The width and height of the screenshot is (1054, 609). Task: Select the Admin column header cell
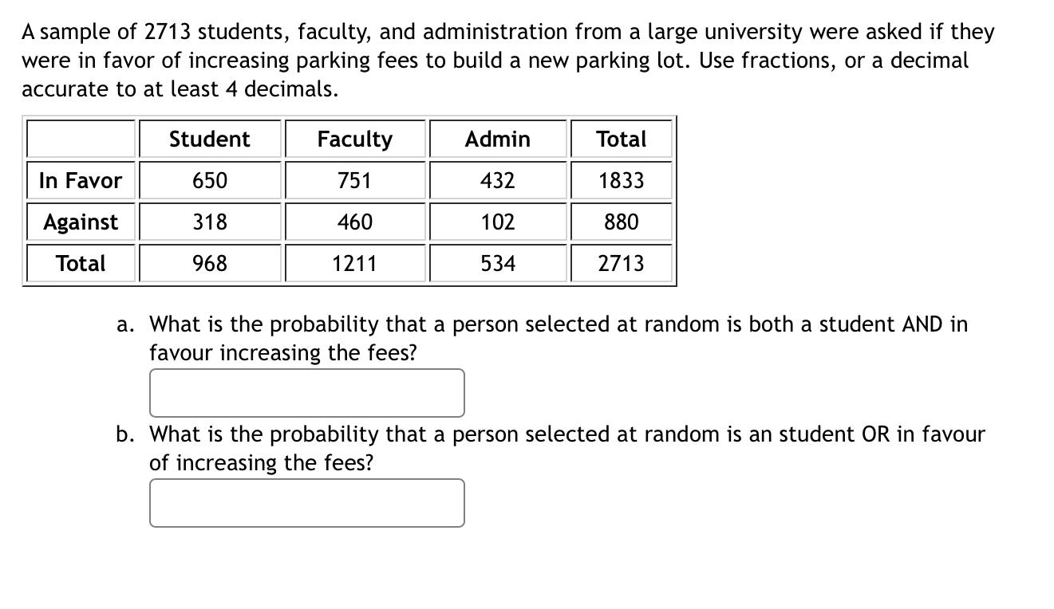[497, 139]
